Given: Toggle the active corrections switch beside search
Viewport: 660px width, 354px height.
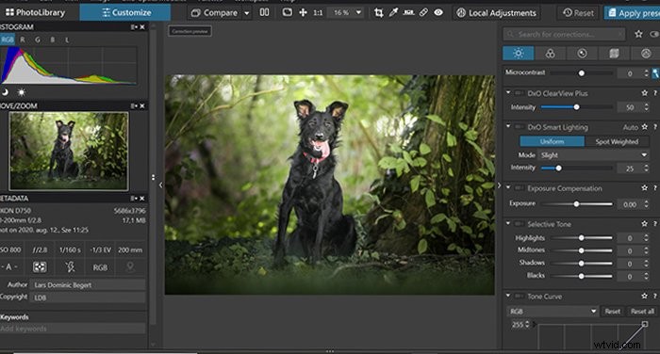Looking at the screenshot, I should [654, 34].
